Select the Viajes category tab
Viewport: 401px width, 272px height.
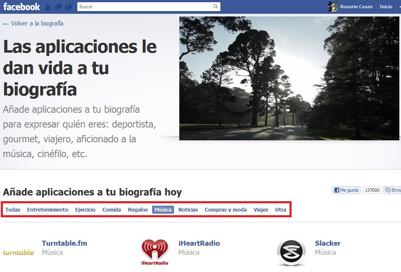tap(261, 209)
